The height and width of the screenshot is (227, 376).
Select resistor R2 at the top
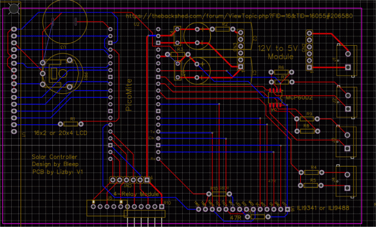coord(222,29)
